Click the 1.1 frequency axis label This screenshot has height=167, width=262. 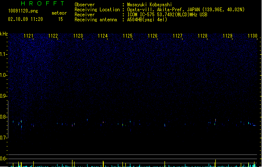3,54
